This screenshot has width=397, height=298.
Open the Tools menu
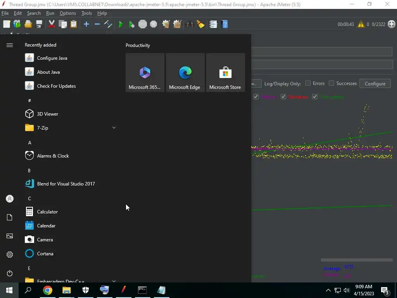86,13
